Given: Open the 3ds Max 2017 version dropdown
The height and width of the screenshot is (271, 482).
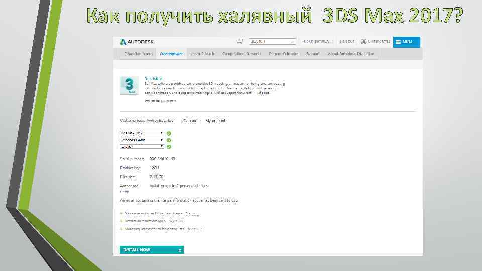Looking at the screenshot, I should 142,133.
